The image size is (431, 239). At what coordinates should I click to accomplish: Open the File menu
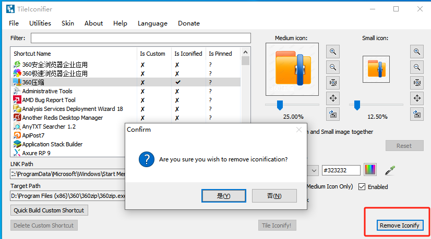(14, 23)
